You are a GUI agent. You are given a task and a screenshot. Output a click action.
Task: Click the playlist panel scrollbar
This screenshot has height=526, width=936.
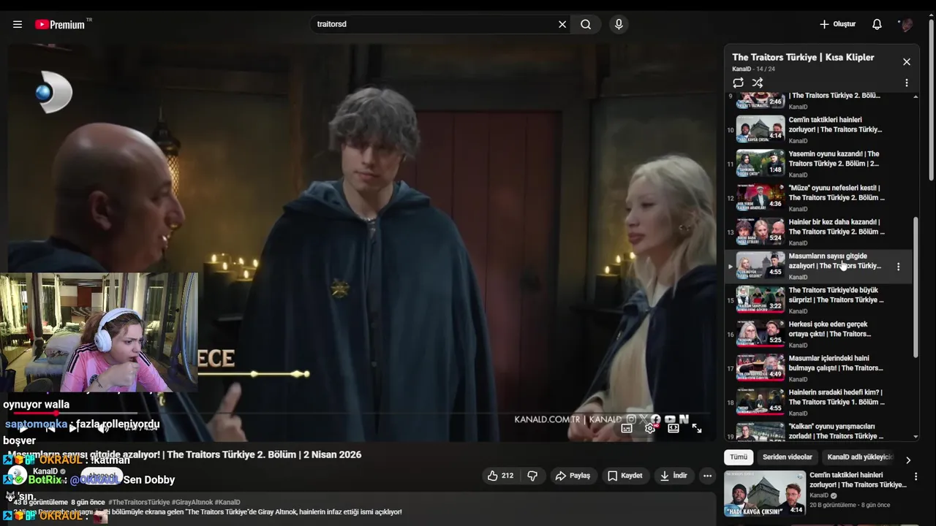pos(916,288)
